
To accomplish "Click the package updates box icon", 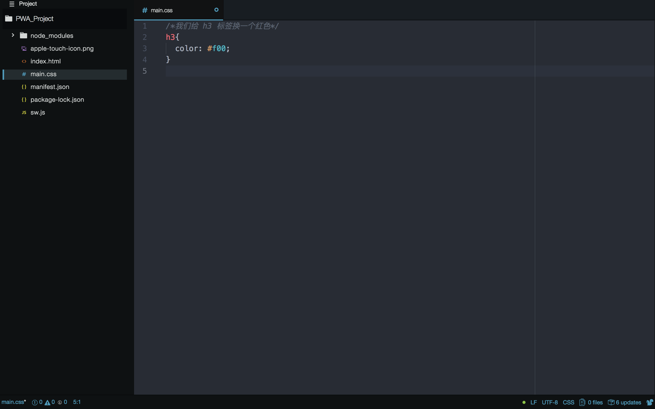I will pyautogui.click(x=611, y=402).
